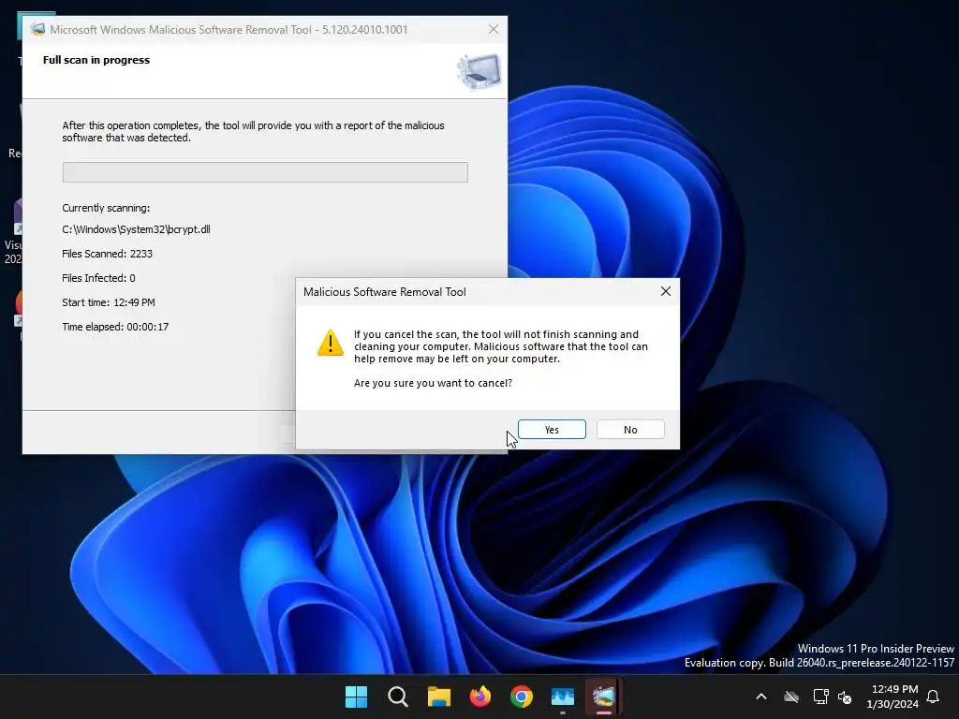
Task: Click the muted volume tray icon
Action: 845,697
